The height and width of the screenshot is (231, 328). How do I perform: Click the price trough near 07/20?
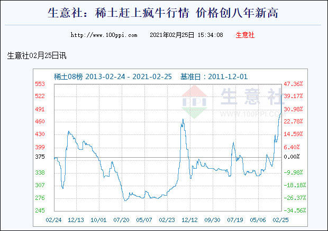click(125, 200)
